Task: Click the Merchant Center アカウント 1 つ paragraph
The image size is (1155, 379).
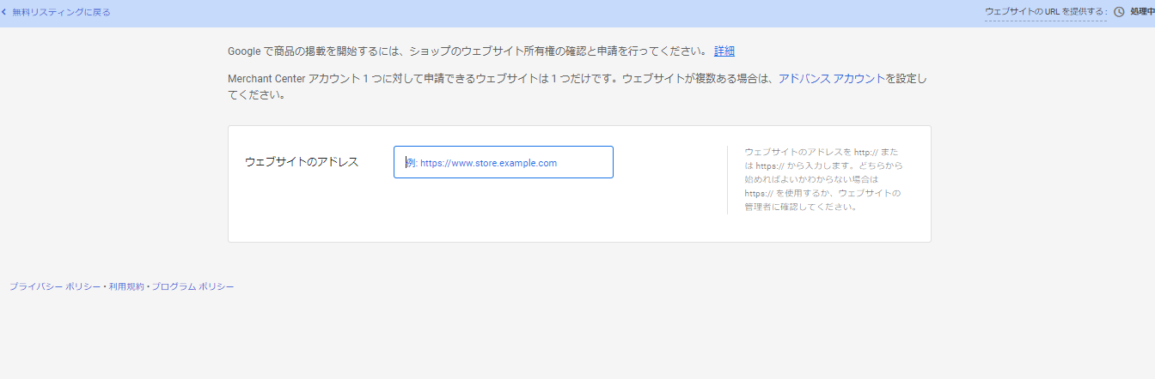Action: [577, 87]
